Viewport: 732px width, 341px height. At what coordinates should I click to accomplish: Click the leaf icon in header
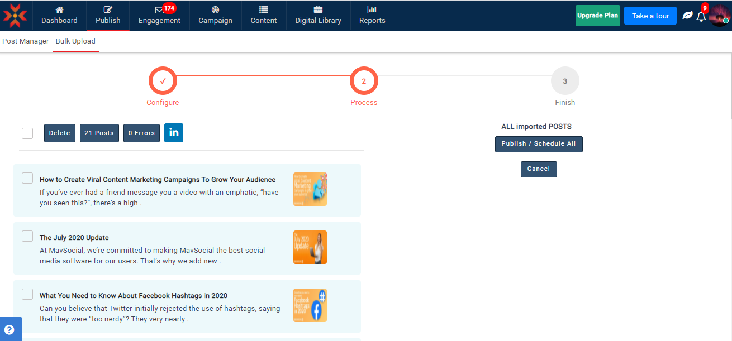(x=687, y=16)
